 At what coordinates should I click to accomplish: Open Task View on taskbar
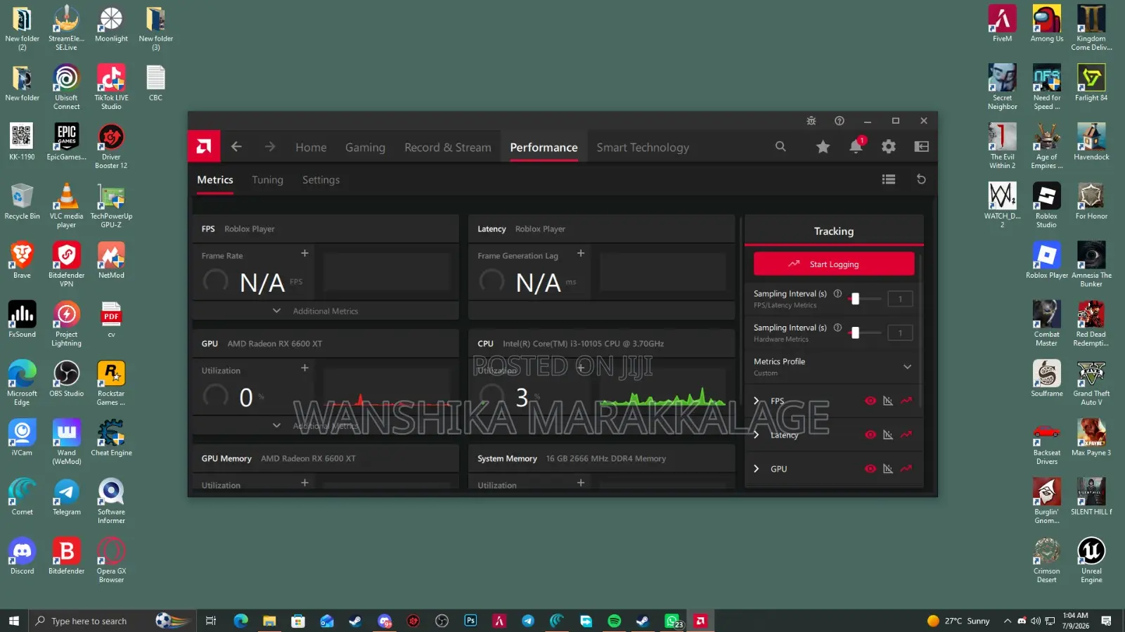tap(210, 621)
